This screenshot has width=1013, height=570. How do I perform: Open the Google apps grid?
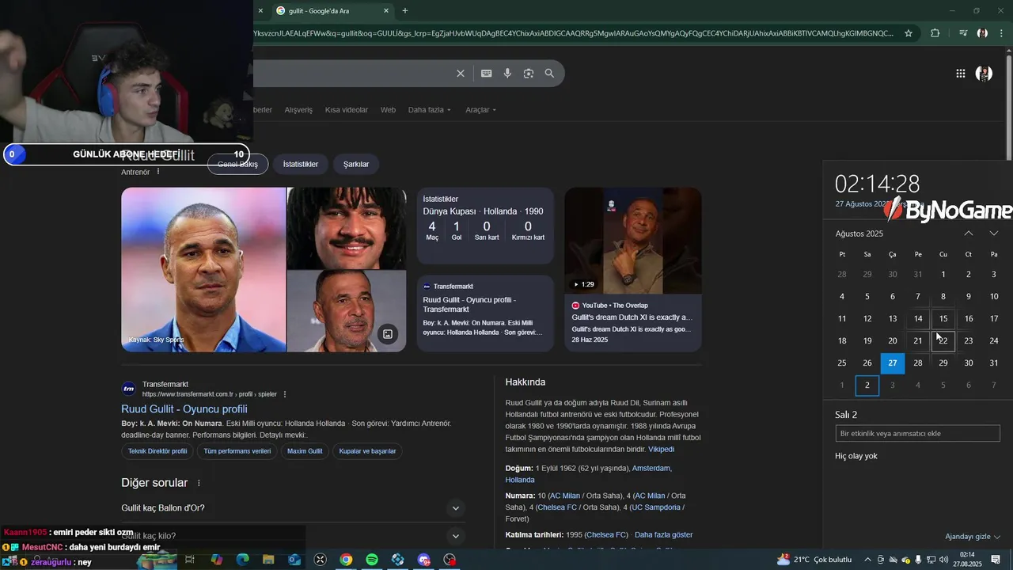click(x=960, y=74)
